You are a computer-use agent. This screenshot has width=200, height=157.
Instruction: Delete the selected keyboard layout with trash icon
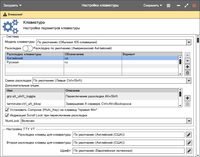[187, 73]
